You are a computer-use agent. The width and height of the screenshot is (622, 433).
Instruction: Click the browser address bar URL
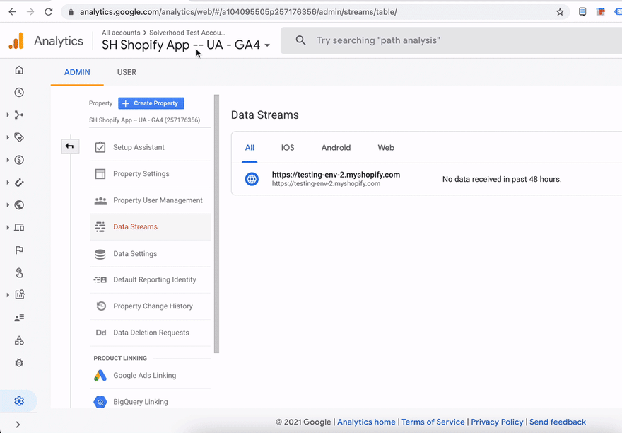238,12
